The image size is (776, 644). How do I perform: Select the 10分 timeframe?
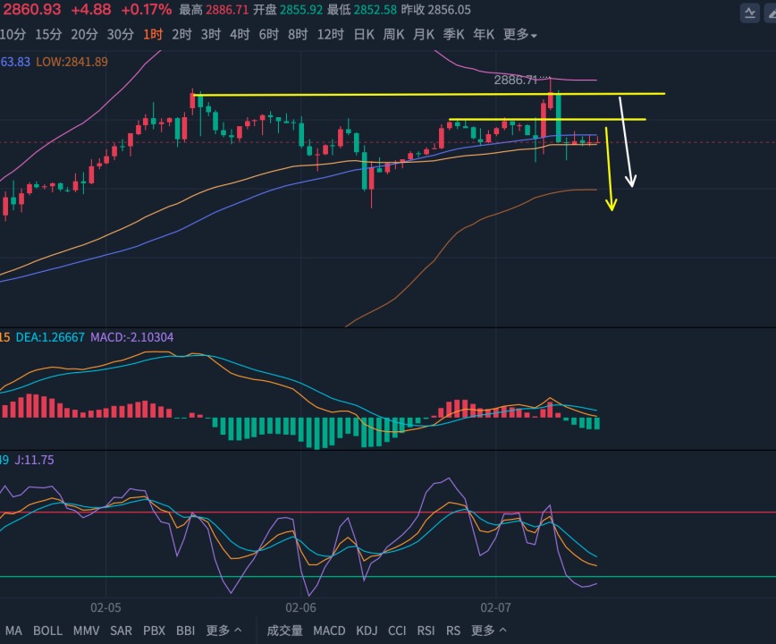pyautogui.click(x=13, y=35)
